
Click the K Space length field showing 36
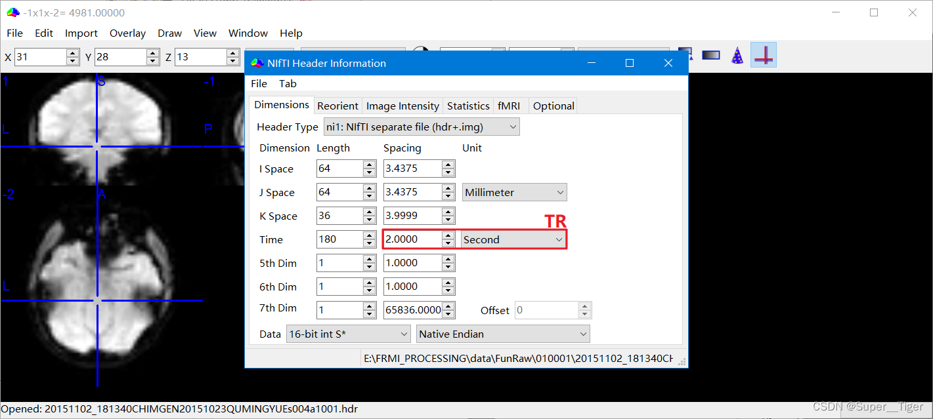click(x=339, y=216)
